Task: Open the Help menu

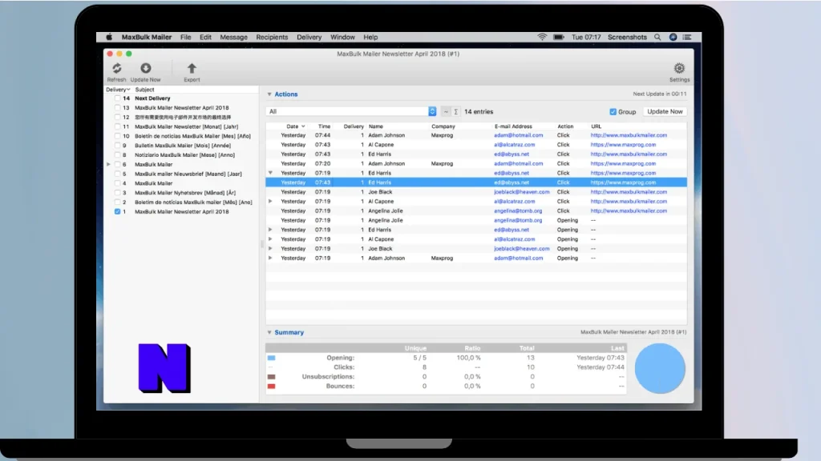Action: point(370,37)
